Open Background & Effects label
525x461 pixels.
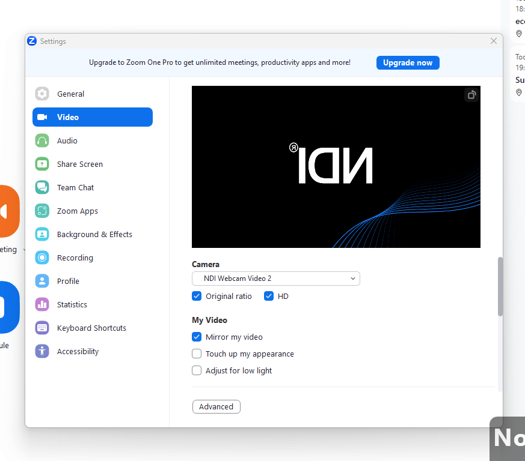pyautogui.click(x=94, y=234)
